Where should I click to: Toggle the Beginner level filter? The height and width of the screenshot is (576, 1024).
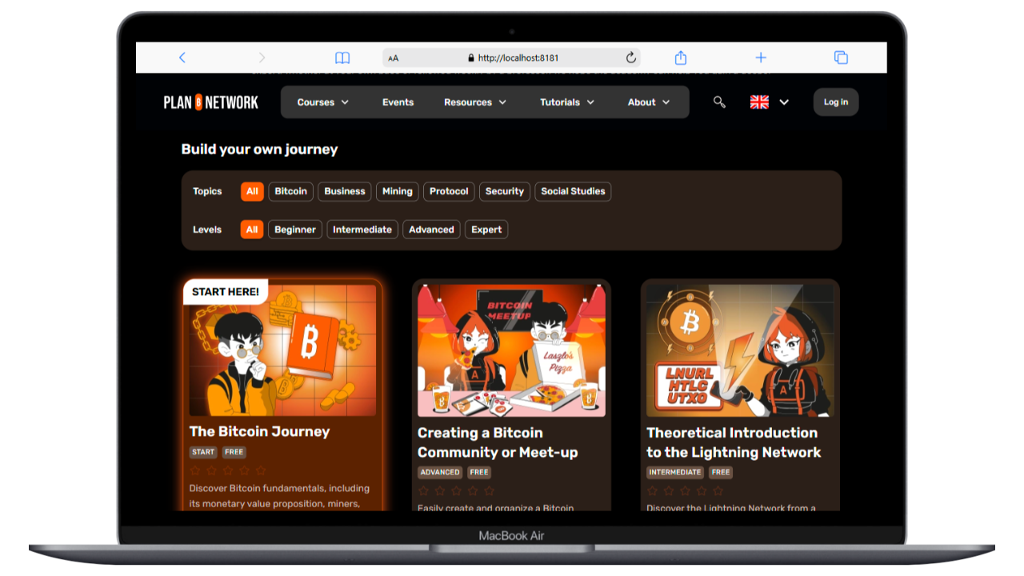pyautogui.click(x=295, y=230)
